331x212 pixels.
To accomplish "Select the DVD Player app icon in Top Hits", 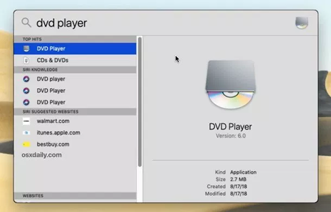I will point(26,48).
